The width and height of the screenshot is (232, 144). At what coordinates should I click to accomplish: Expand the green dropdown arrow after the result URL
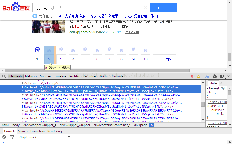tap(114, 32)
